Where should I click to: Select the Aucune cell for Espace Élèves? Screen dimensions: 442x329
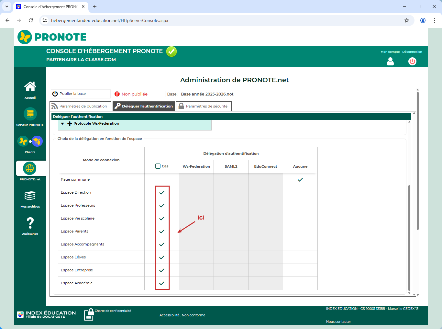pyautogui.click(x=300, y=257)
